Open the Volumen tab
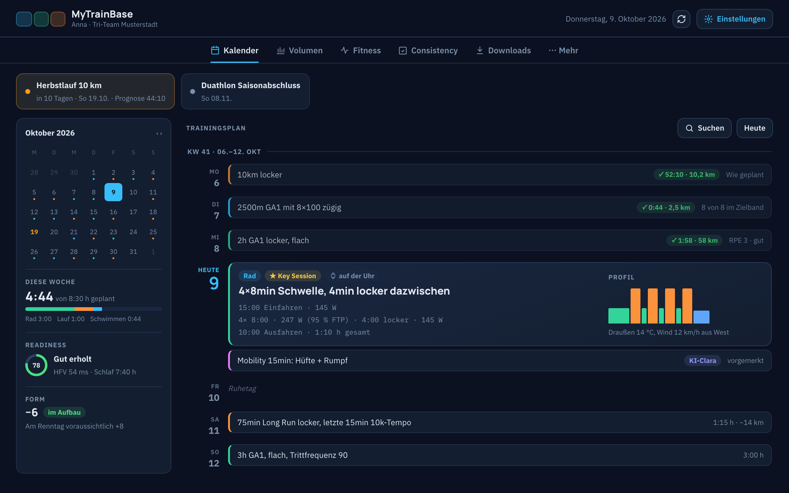Viewport: 789px width, 493px height. coord(299,51)
